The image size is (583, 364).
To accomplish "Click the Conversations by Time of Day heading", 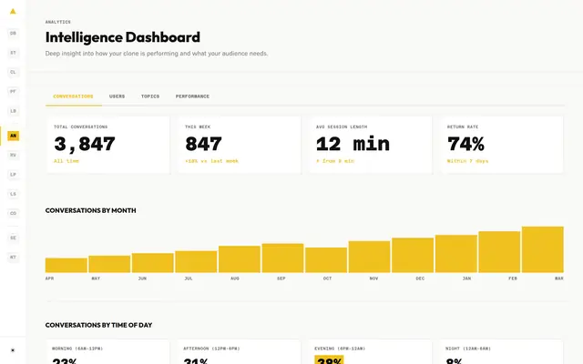I will (x=98, y=325).
